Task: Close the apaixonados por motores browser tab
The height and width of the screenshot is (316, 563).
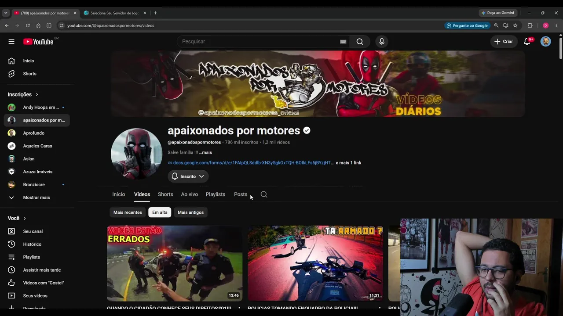Action: [x=75, y=13]
